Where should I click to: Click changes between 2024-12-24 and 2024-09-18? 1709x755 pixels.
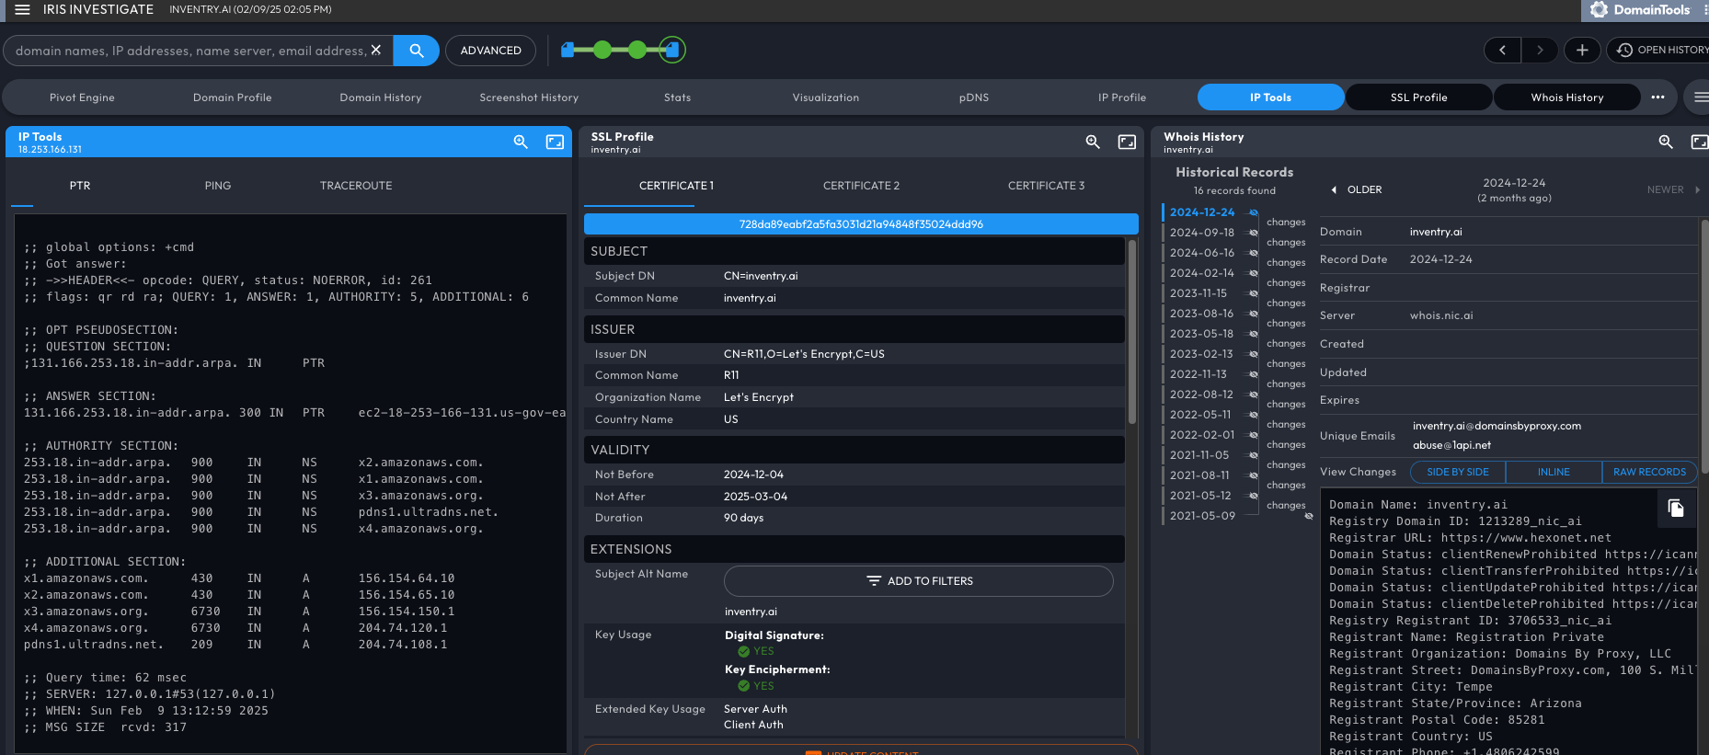(x=1286, y=223)
